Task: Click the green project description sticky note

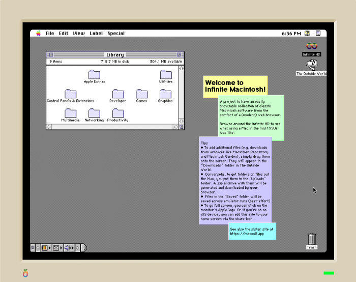Action: point(251,117)
